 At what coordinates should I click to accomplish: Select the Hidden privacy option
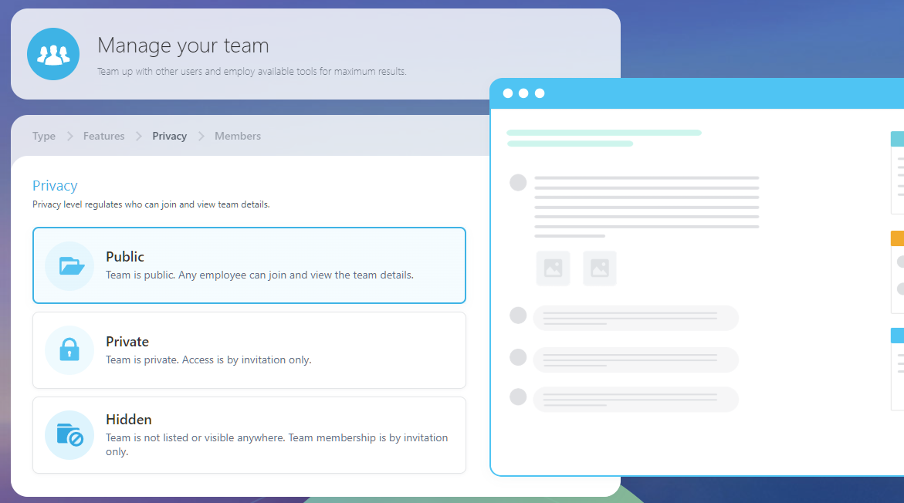(249, 434)
